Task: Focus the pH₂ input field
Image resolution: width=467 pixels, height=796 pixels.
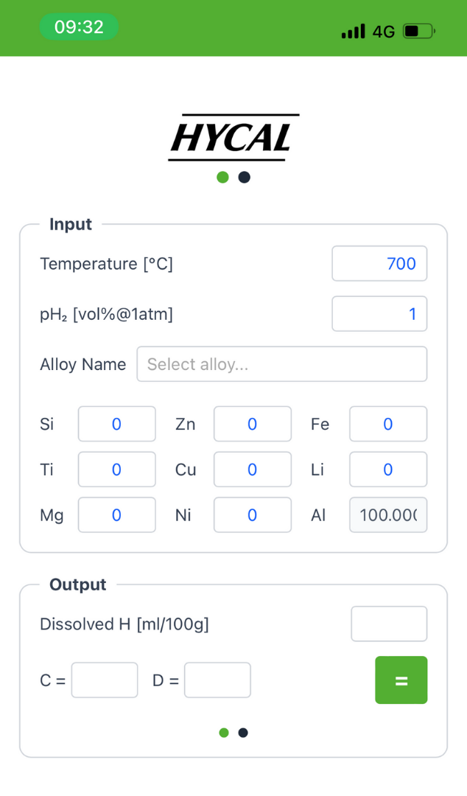Action: (x=379, y=314)
